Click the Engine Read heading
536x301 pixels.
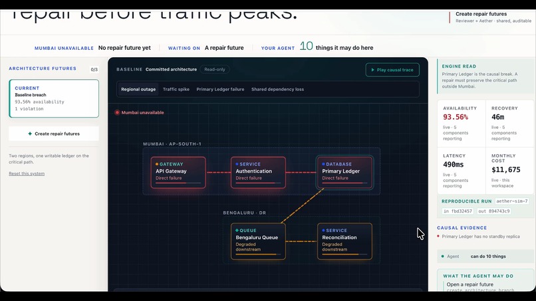point(459,66)
